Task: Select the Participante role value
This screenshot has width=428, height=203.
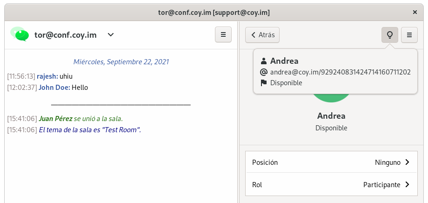Action: (x=381, y=185)
